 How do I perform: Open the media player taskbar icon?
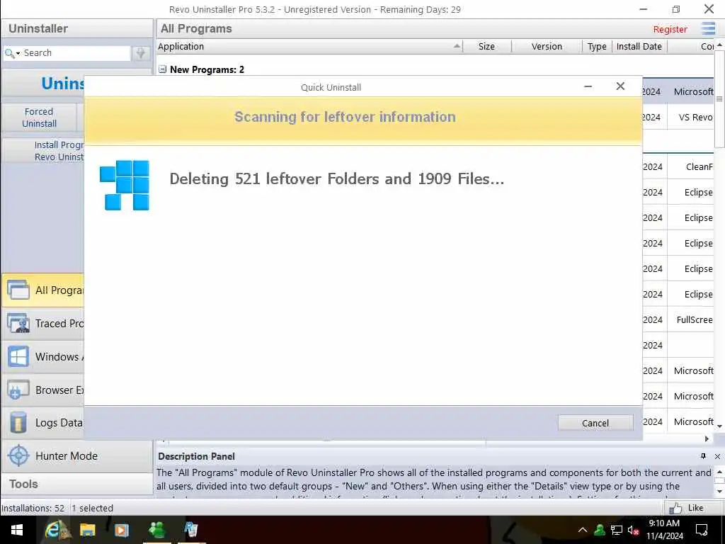[122, 530]
